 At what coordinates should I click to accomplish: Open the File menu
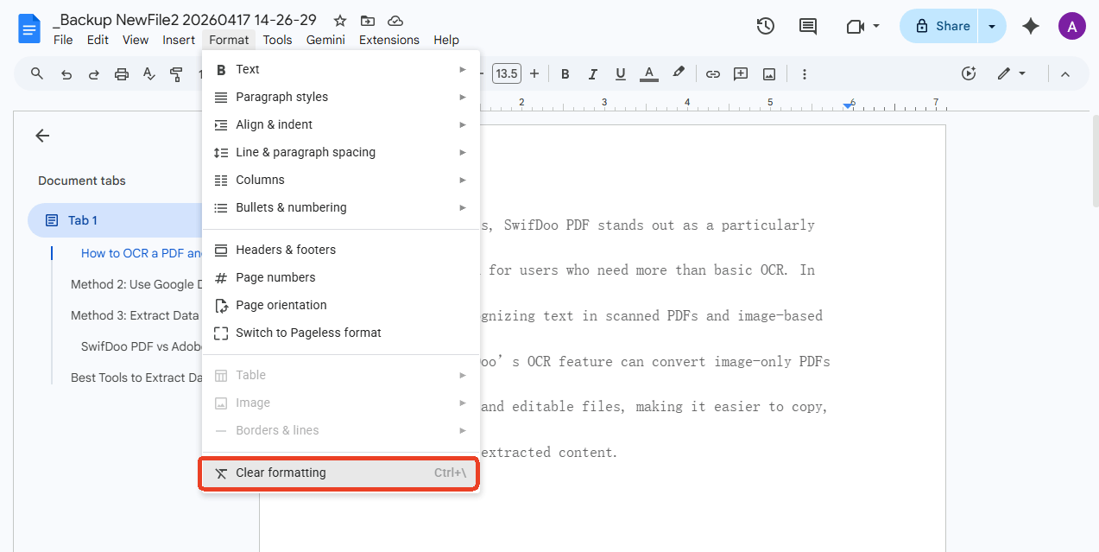click(63, 40)
